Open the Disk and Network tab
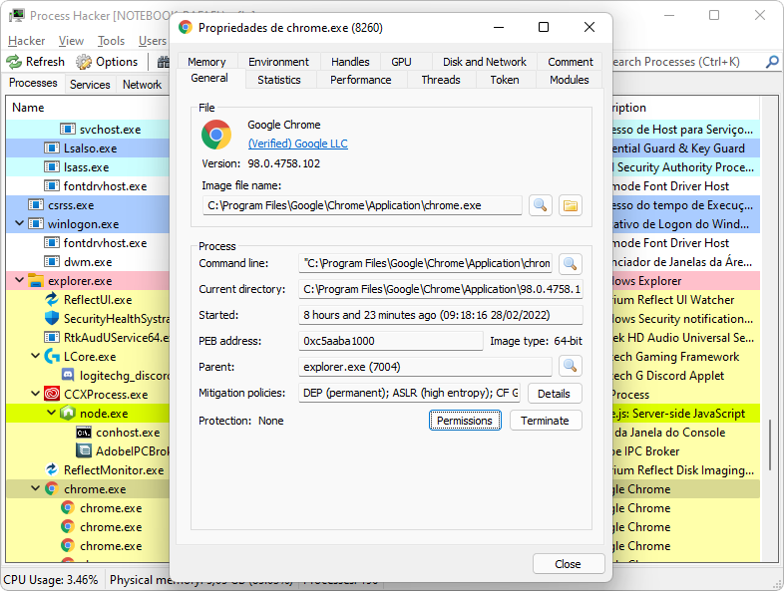Viewport: 784px width, 591px height. point(484,62)
